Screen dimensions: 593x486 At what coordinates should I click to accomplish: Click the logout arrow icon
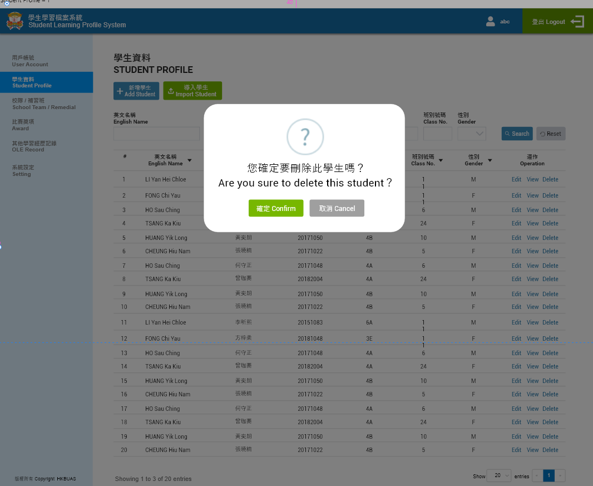tap(577, 22)
